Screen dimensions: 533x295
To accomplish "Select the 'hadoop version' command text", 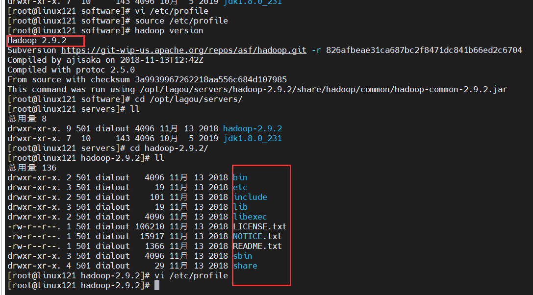I will [169, 30].
